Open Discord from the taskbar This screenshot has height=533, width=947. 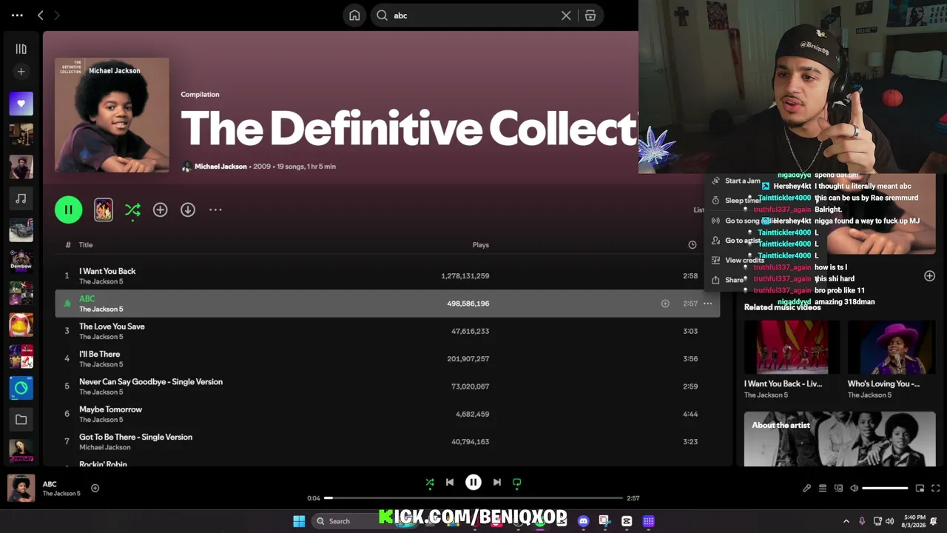coord(583,521)
